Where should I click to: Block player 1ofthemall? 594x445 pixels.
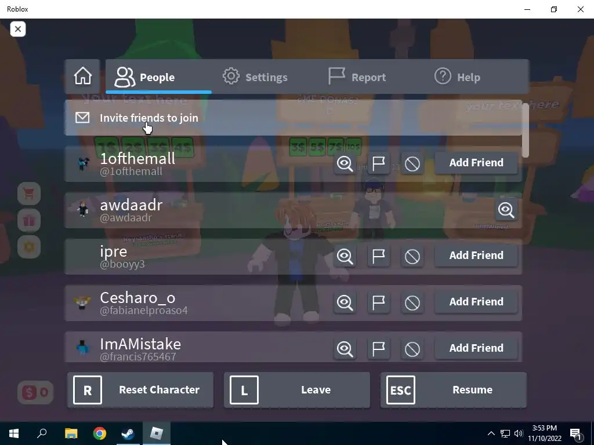(412, 163)
